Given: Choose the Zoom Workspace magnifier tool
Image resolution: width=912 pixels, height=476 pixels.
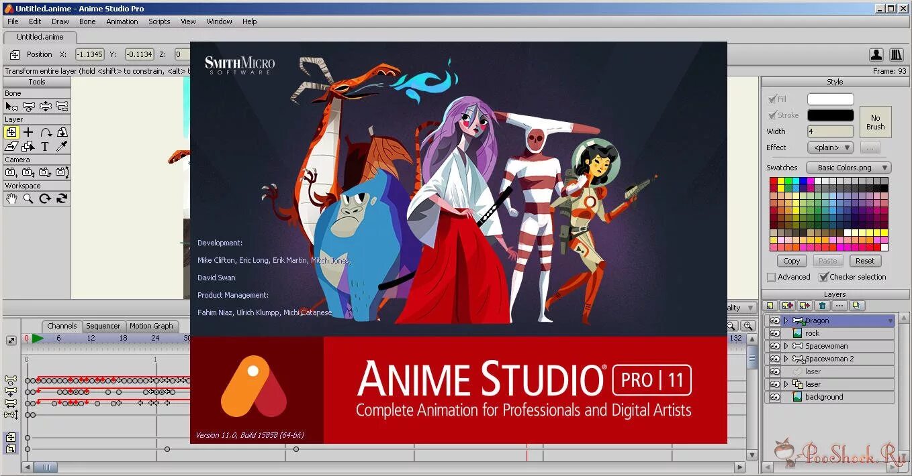Looking at the screenshot, I should tap(28, 198).
